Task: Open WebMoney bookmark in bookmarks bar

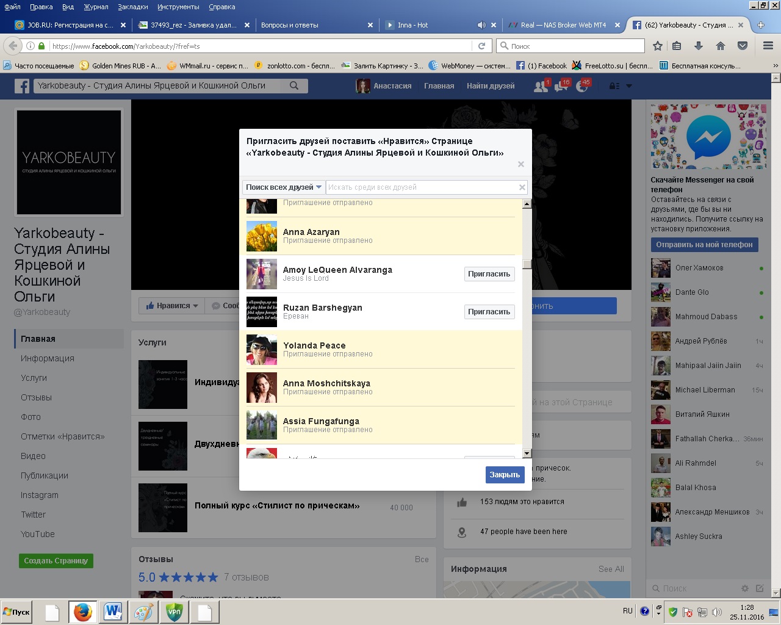Action: tap(469, 66)
